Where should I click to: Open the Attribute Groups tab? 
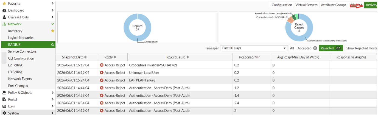coord(333,5)
